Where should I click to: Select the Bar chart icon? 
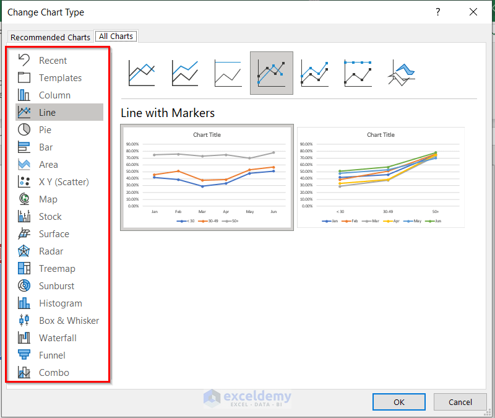point(24,147)
